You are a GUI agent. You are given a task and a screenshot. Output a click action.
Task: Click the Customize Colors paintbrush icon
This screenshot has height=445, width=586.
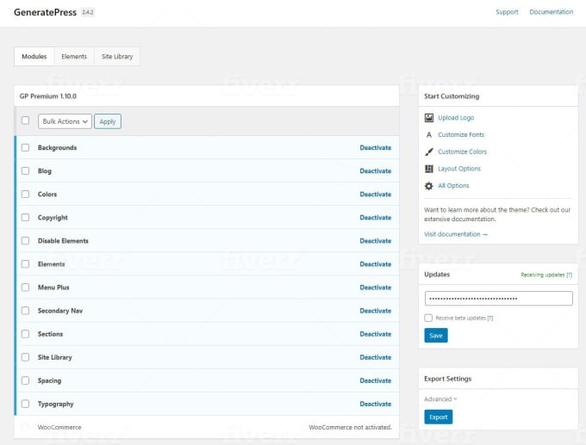(x=429, y=151)
